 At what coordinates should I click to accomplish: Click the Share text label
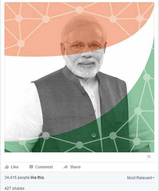pos(75,167)
